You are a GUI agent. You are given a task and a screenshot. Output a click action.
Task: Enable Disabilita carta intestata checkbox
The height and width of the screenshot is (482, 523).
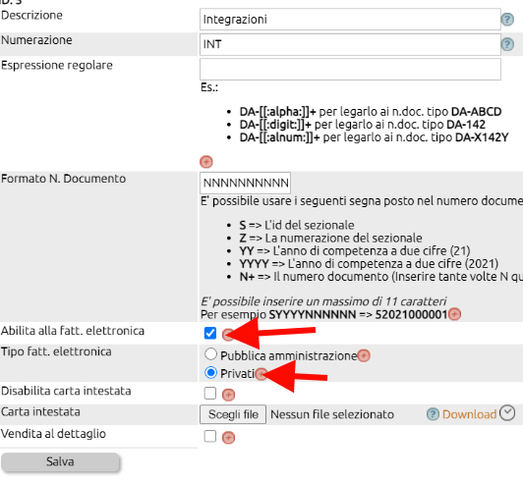[210, 394]
